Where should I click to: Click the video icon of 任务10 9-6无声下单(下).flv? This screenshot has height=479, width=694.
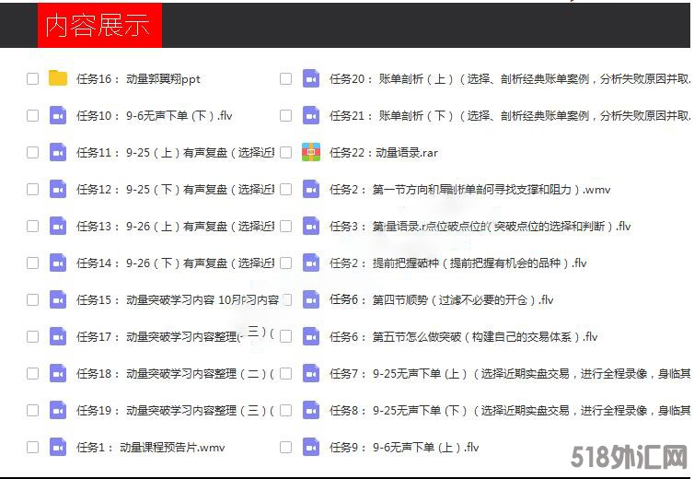(x=58, y=115)
